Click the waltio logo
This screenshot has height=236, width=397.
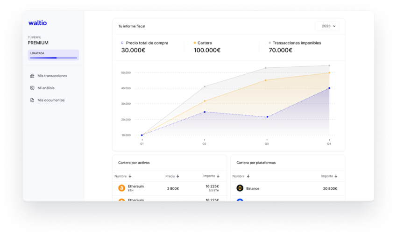click(37, 23)
